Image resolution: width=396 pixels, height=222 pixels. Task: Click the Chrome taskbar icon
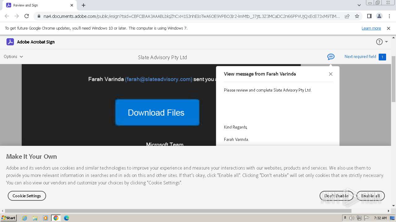pos(56,218)
